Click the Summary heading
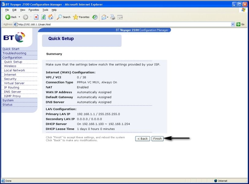This screenshot has width=249, height=184. click(x=54, y=54)
